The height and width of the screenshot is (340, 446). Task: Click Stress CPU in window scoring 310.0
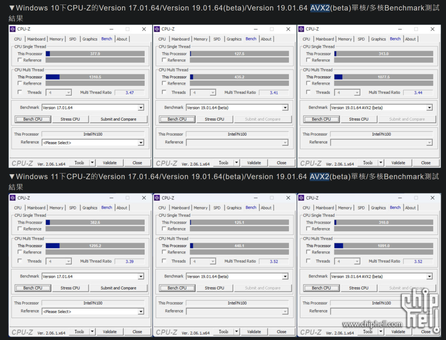point(359,288)
